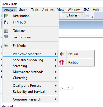
Task: Expand the Clustering submenu
Action: tap(30, 78)
